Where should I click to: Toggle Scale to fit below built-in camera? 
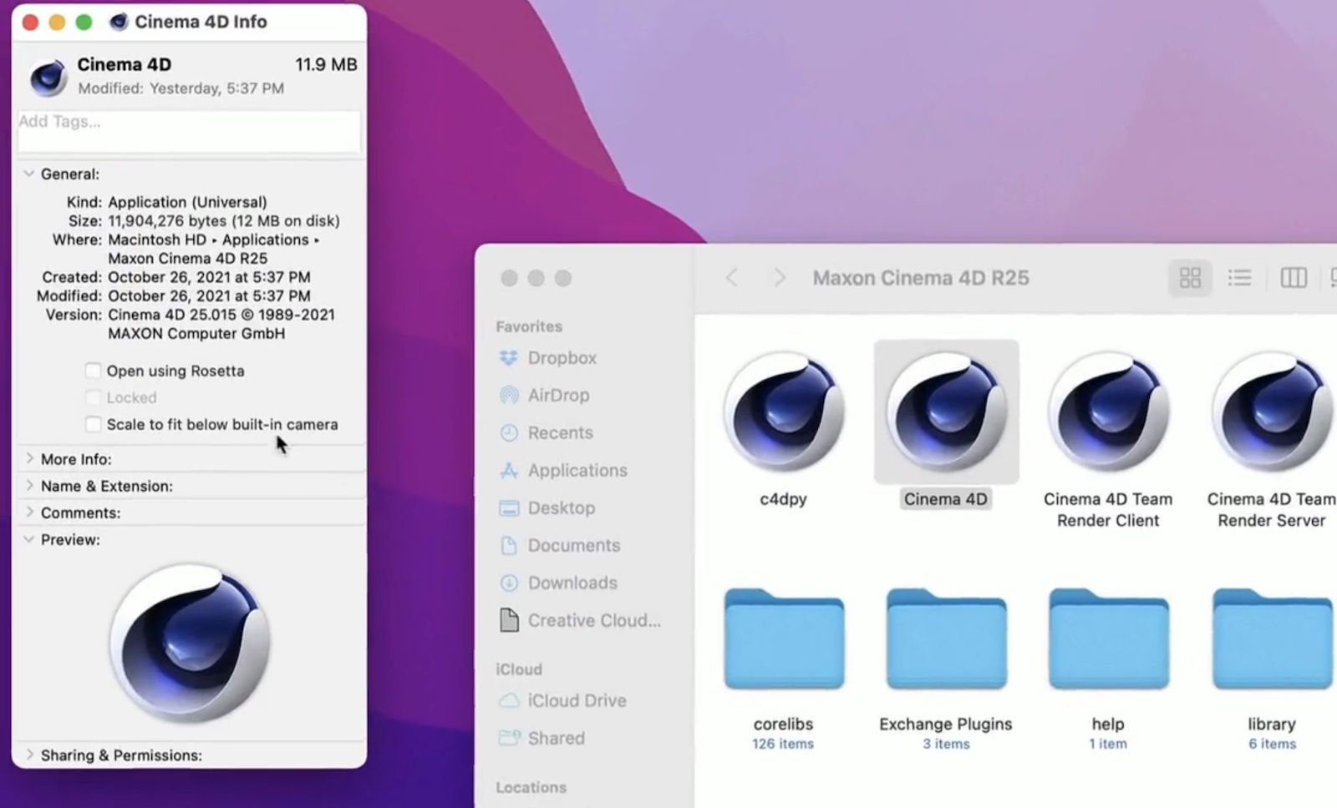[x=93, y=424]
